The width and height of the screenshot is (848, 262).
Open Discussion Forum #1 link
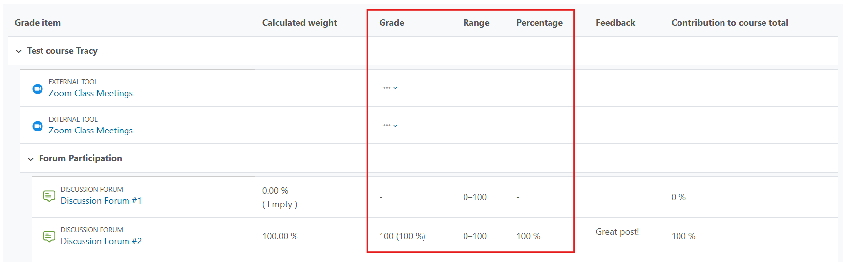[x=101, y=201]
